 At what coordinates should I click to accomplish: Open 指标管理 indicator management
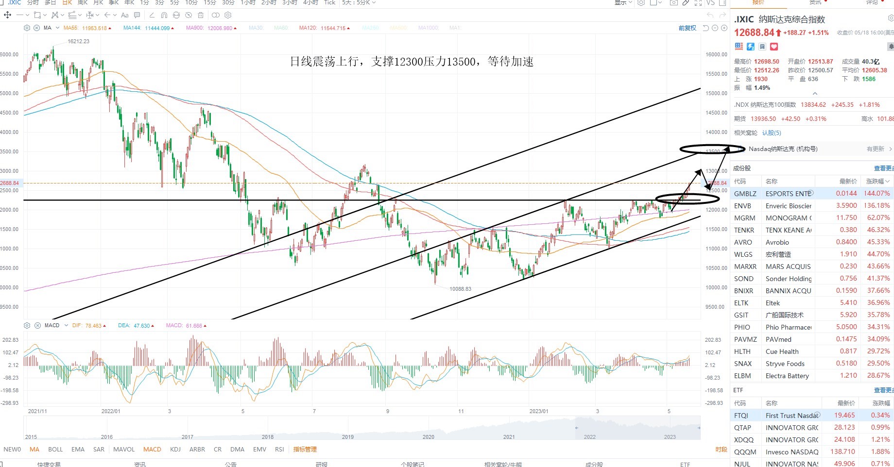click(x=305, y=449)
